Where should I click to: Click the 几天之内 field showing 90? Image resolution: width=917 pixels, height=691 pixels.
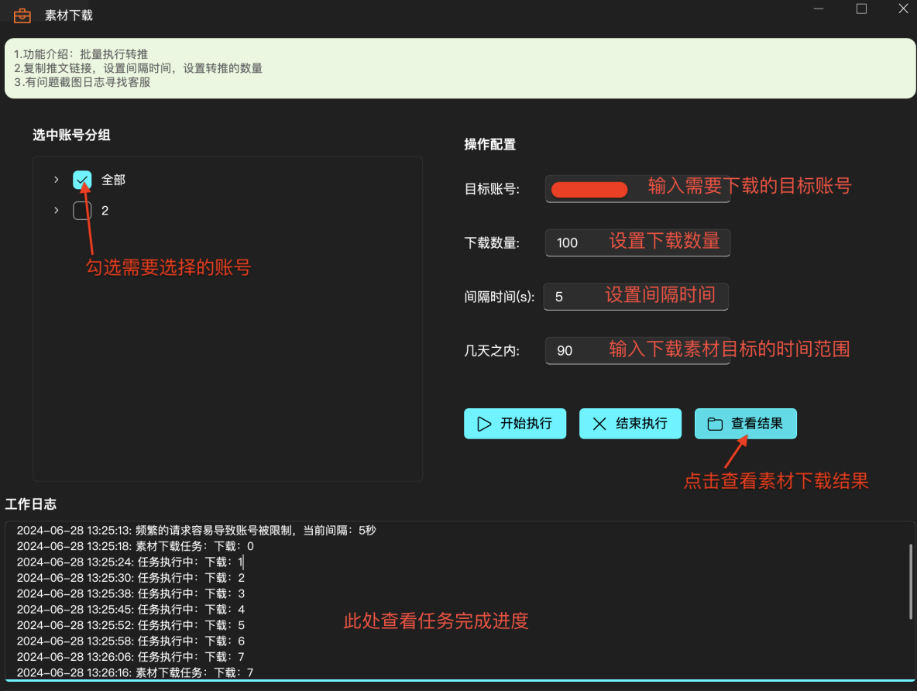click(637, 351)
